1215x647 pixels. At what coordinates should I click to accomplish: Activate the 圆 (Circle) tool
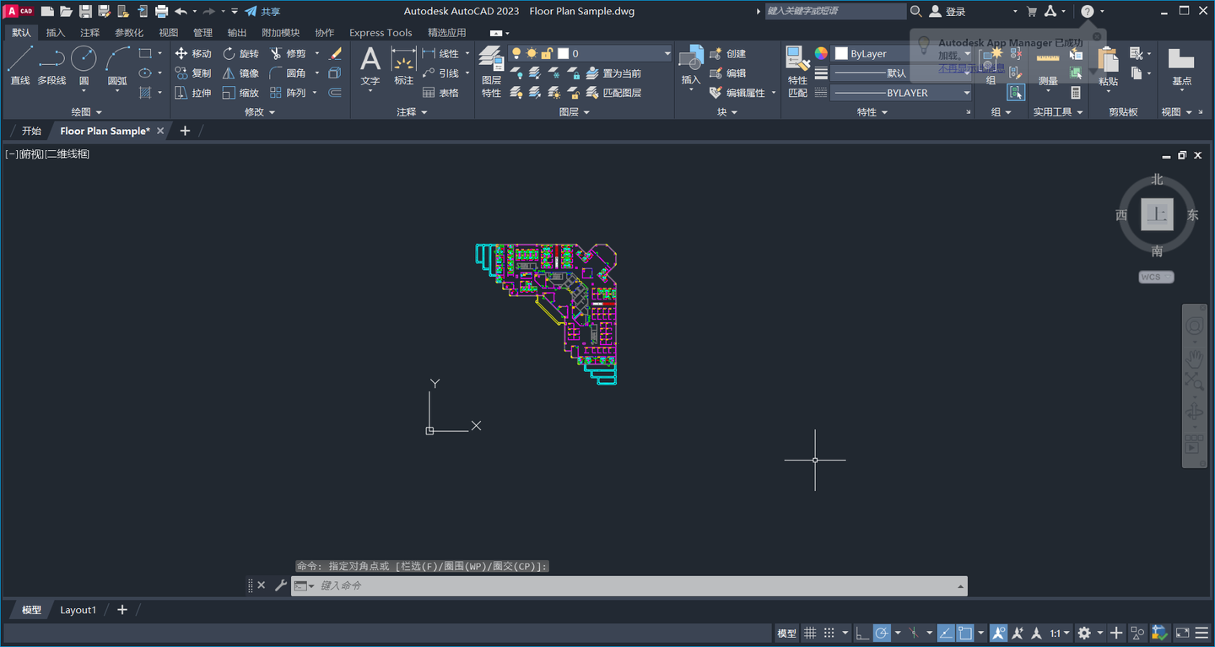84,59
